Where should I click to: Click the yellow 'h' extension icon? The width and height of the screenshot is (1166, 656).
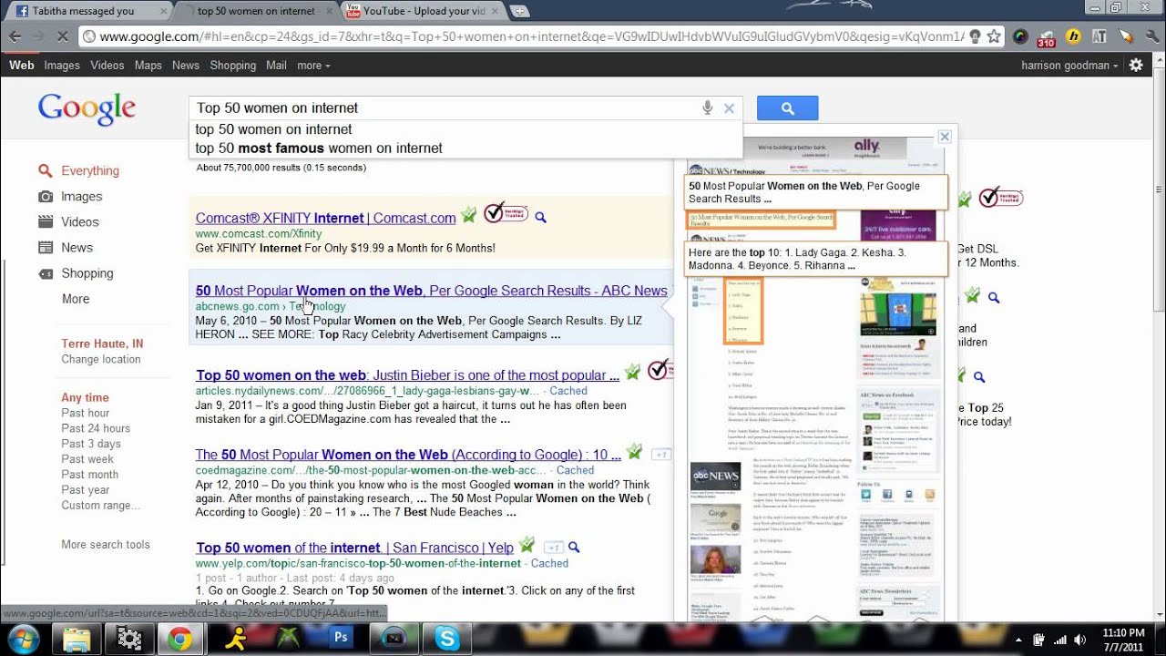tap(1073, 36)
